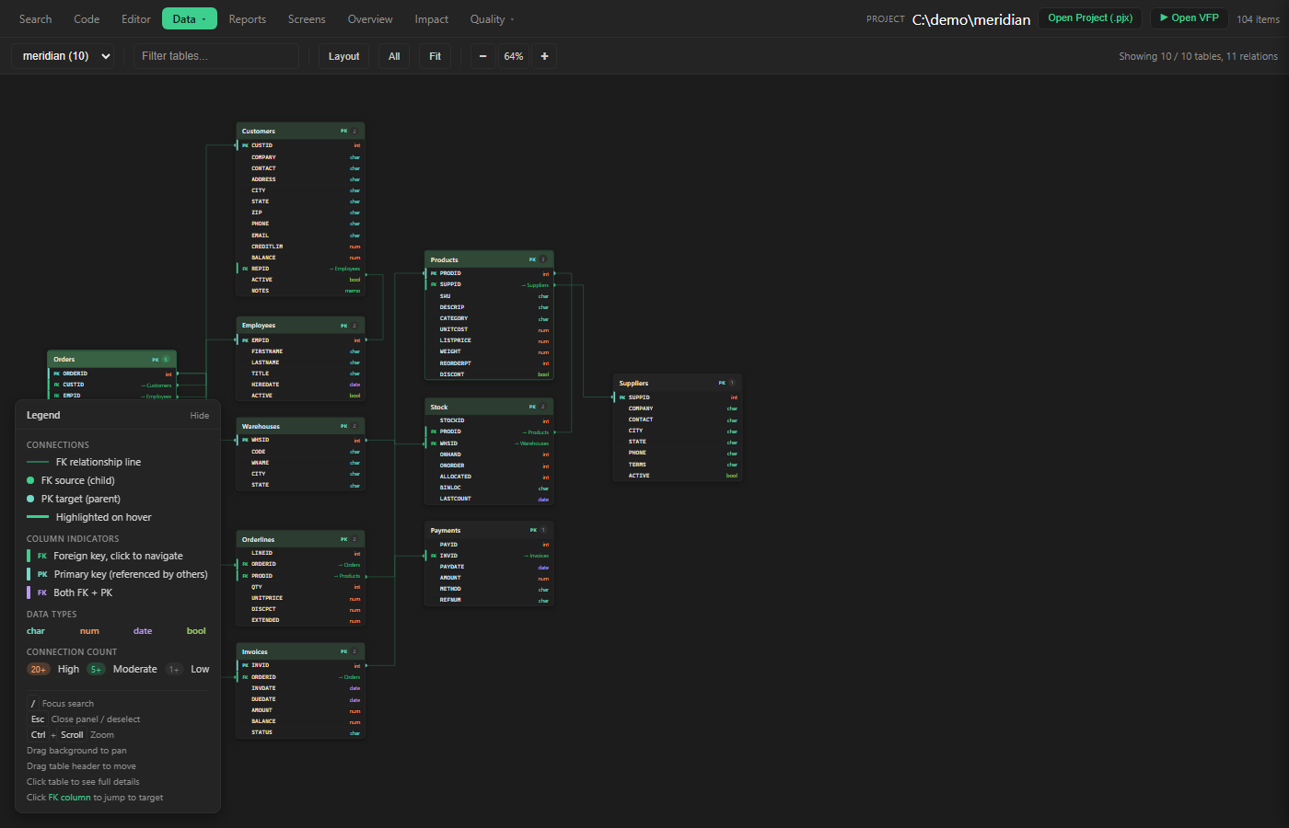
Task: Click the PK icon beside INVID in Invoices
Action: click(245, 665)
